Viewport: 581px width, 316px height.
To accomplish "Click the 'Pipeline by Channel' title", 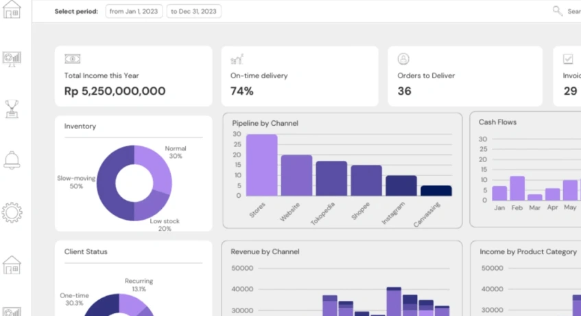I will 265,123.
